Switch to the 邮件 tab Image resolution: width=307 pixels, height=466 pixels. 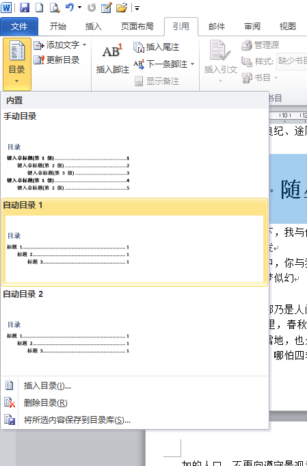point(217,27)
